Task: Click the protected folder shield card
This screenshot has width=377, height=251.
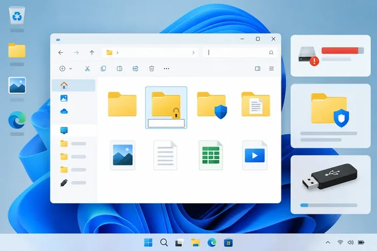Action: [331, 116]
